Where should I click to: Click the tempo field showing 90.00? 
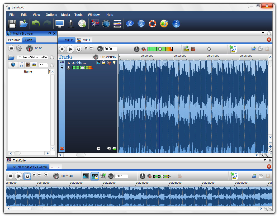point(110,49)
